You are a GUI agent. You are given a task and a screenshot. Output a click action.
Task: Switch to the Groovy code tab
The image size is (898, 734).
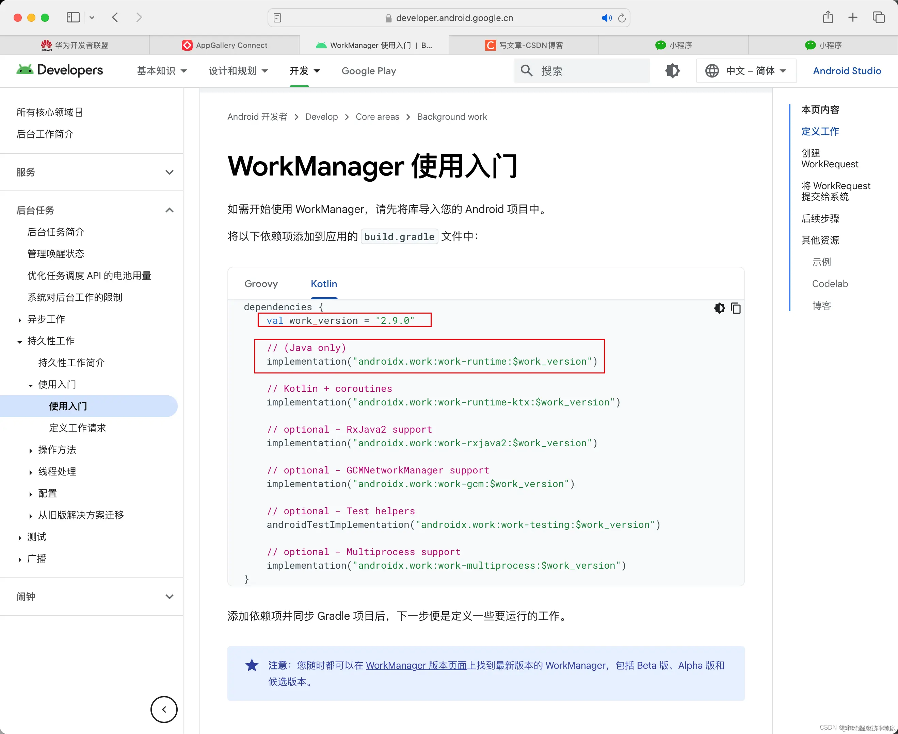tap(261, 284)
